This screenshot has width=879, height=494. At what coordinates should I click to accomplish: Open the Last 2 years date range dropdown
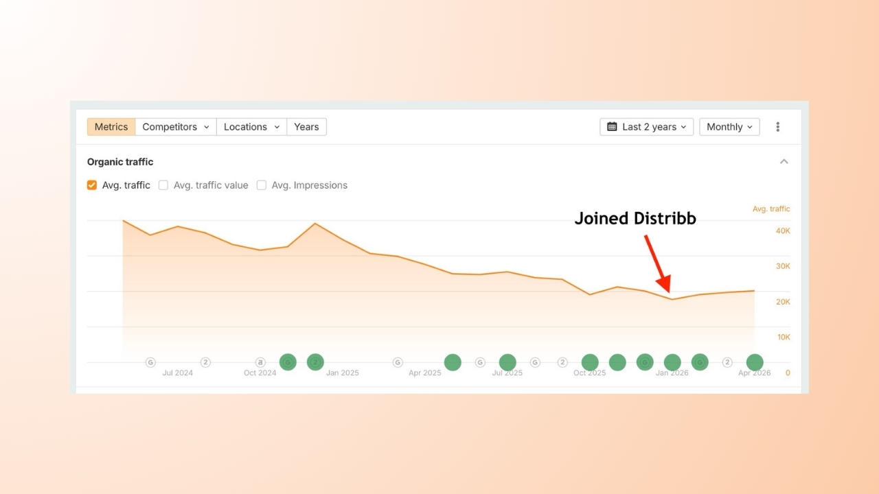click(x=646, y=127)
